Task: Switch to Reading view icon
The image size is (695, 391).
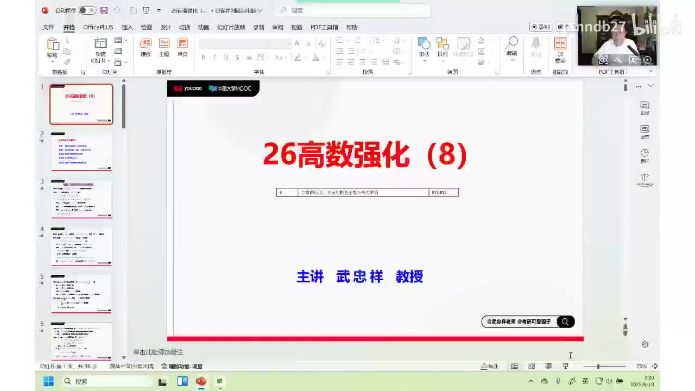Action: coord(548,367)
